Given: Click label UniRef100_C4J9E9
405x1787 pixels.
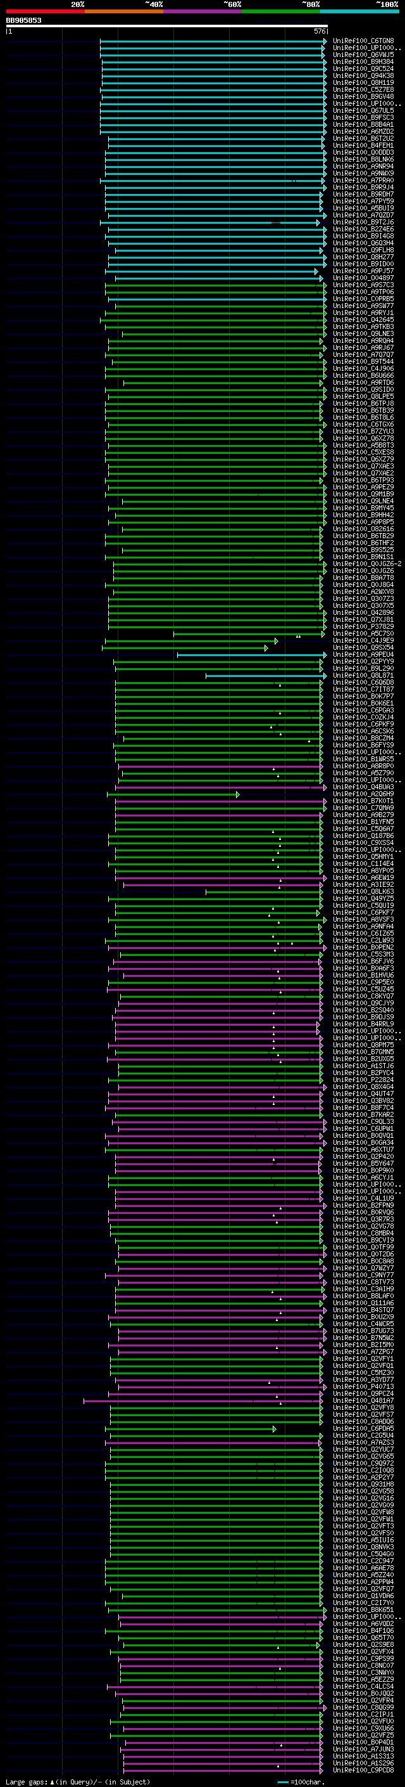Looking at the screenshot, I should click(363, 640).
